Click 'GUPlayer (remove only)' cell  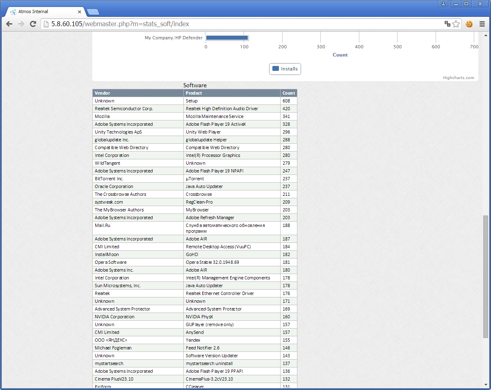(x=232, y=324)
